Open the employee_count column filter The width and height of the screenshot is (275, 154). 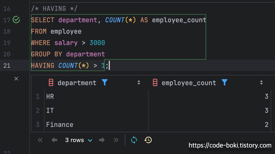pos(225,82)
